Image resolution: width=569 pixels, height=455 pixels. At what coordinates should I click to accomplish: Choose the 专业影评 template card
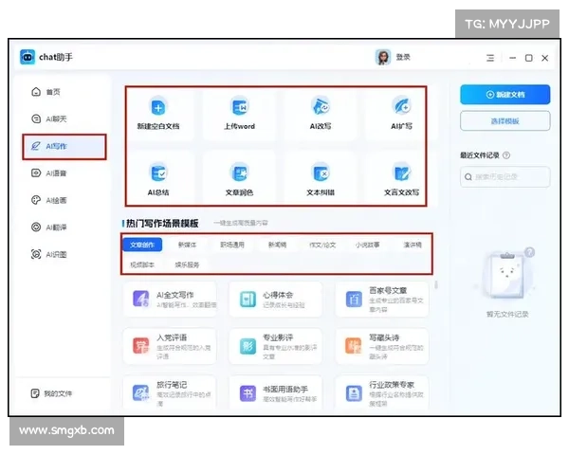275,345
